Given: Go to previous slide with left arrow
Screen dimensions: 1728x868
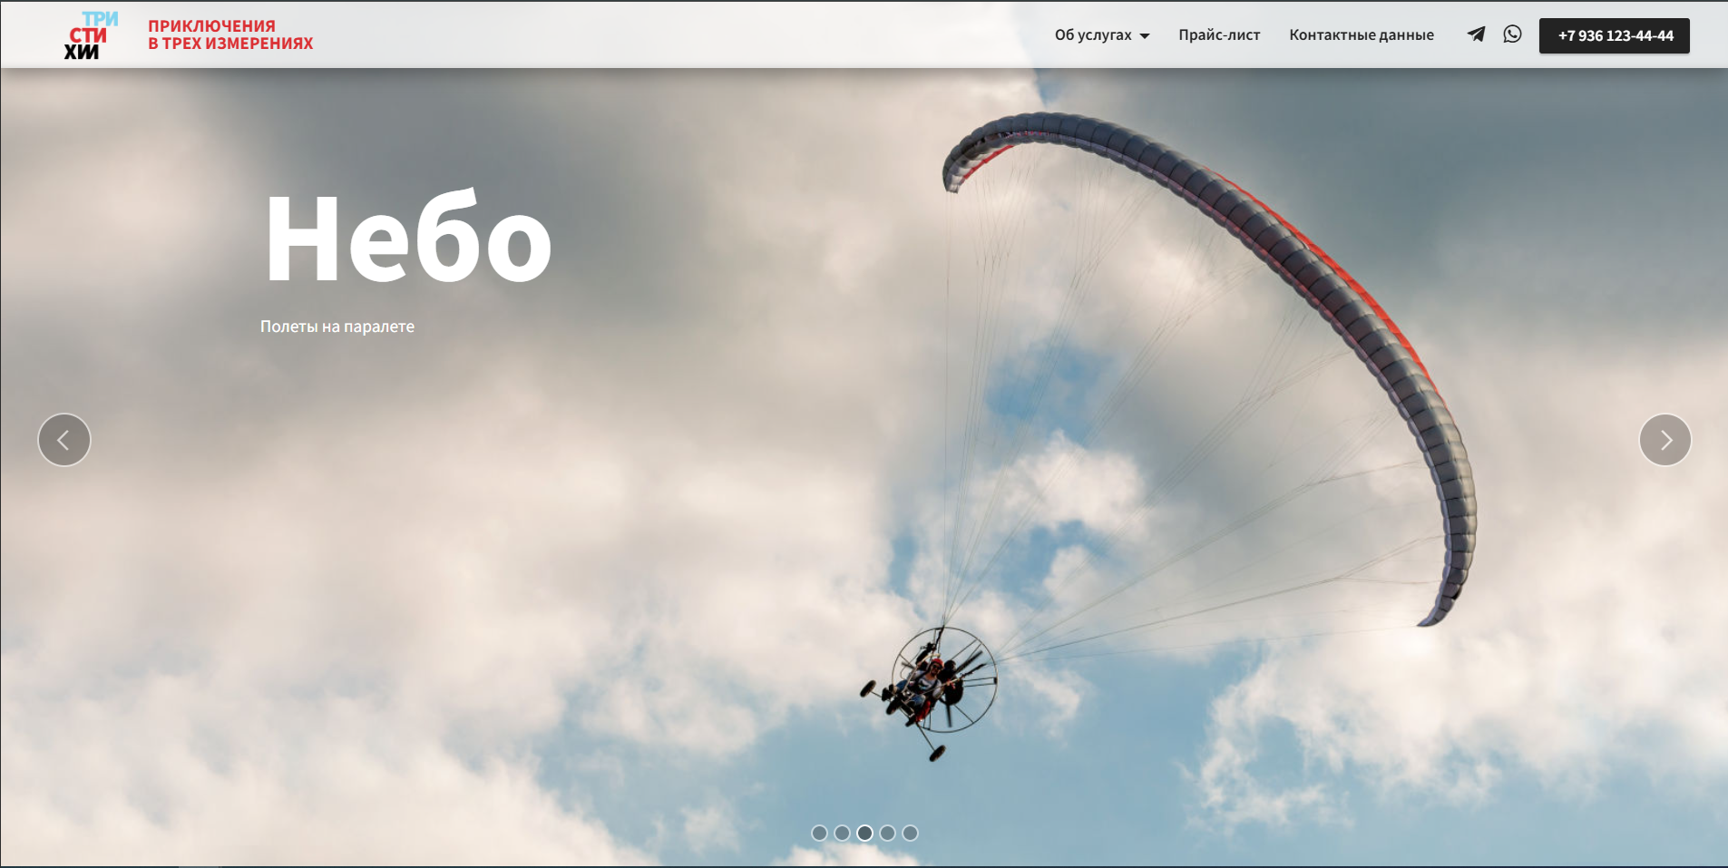Looking at the screenshot, I should point(64,440).
